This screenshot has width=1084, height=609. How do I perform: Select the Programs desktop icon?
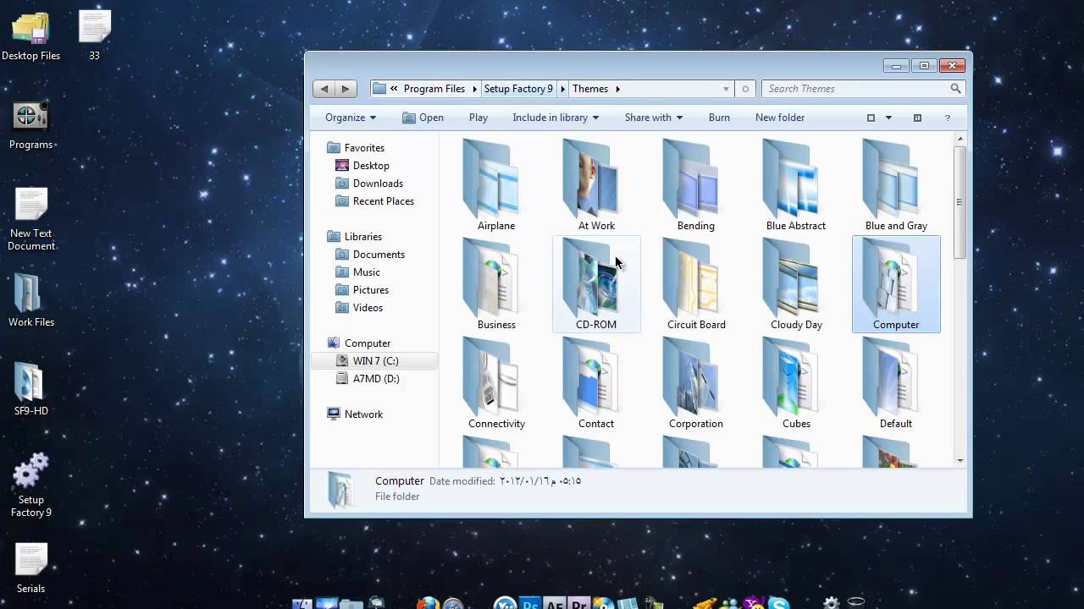[31, 125]
